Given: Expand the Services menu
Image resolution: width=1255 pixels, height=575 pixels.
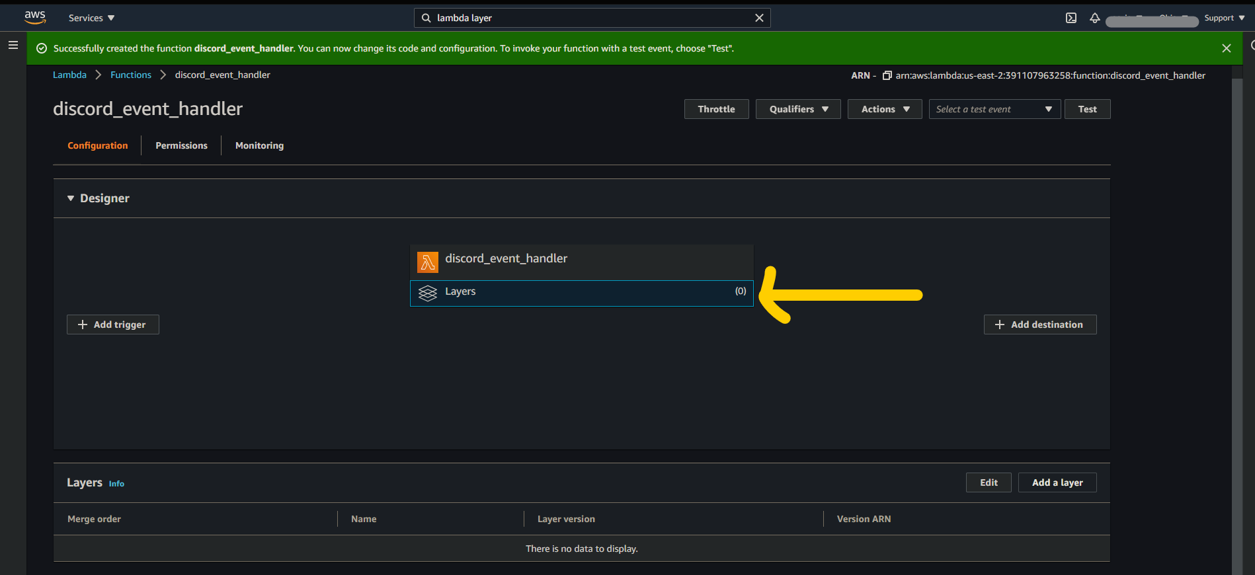Looking at the screenshot, I should pos(91,18).
